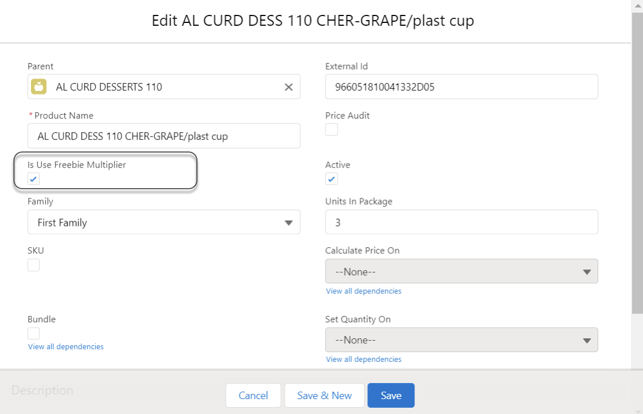Clear the AL CURD DESSERTS 110 parent
The image size is (643, 414).
point(289,87)
